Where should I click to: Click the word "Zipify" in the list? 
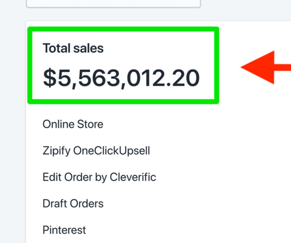(x=57, y=151)
